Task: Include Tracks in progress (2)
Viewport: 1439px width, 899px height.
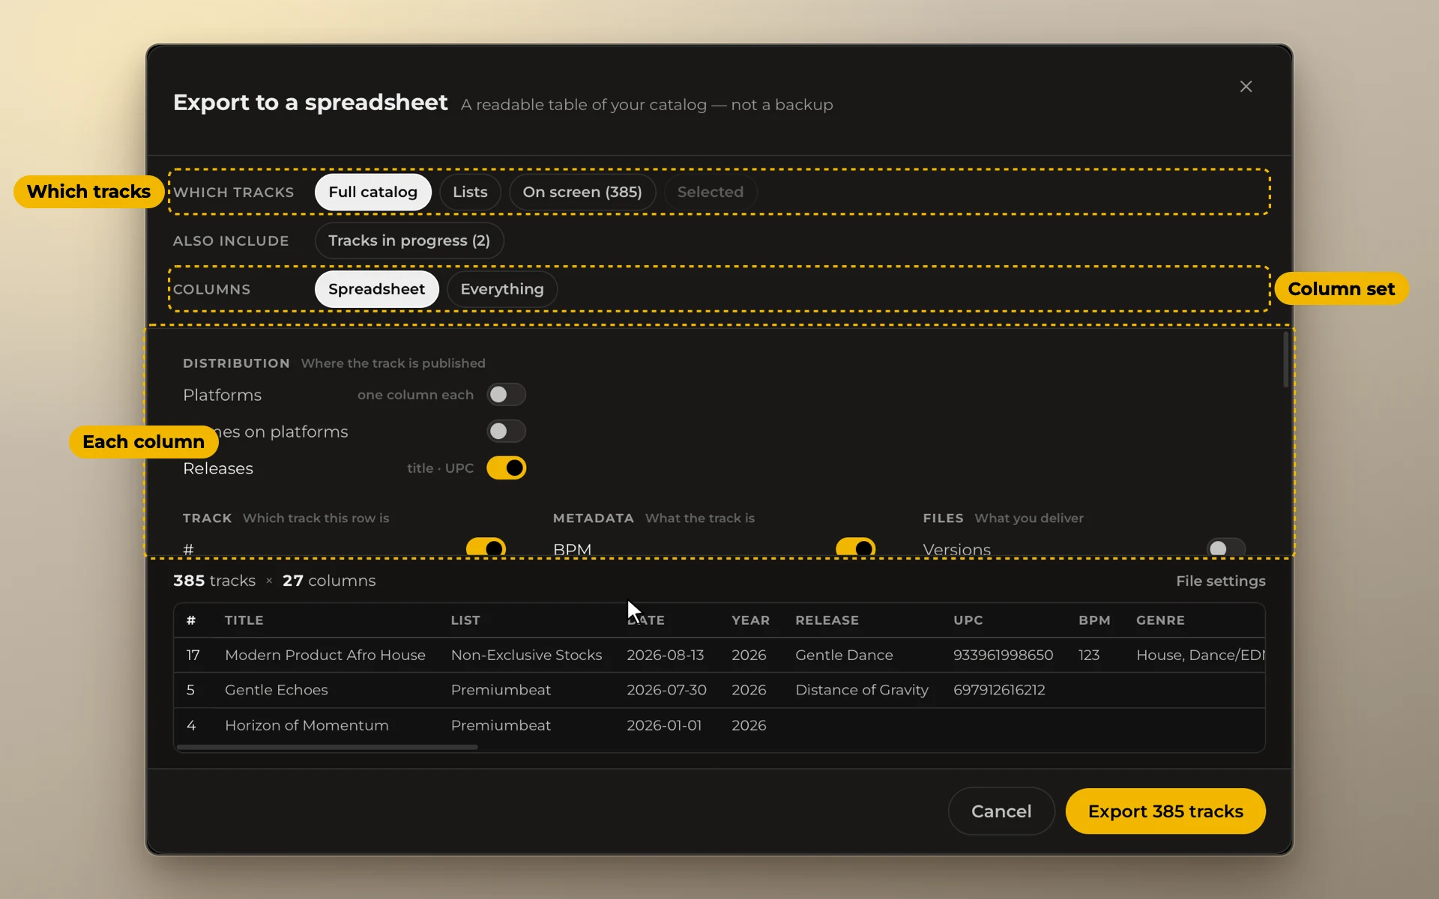Action: [x=409, y=240]
